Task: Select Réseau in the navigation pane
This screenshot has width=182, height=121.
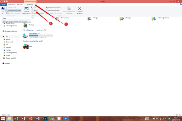Action: (x=7, y=63)
